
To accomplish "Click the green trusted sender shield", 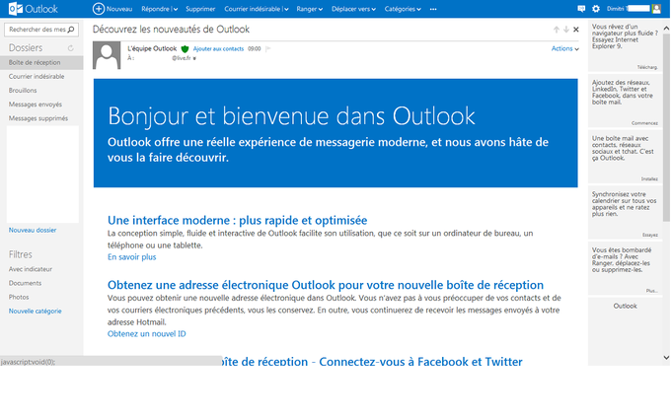I will [185, 49].
